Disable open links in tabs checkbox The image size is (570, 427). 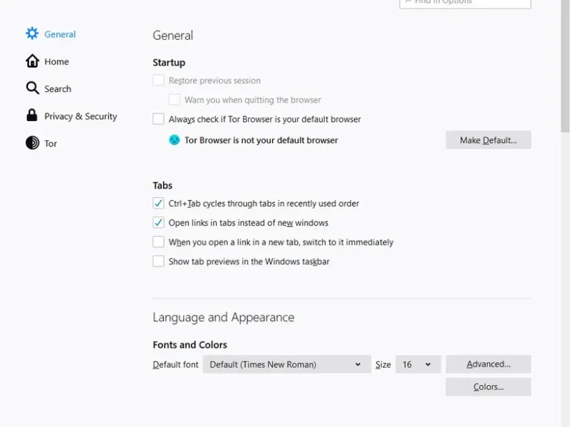158,223
